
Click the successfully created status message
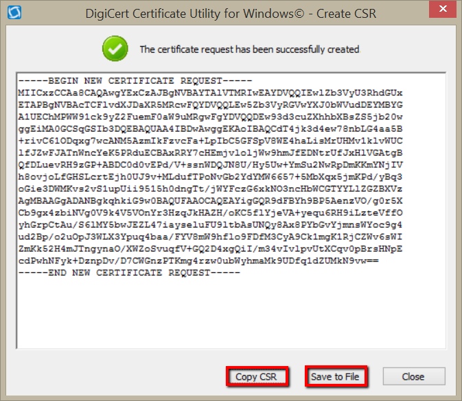point(249,49)
